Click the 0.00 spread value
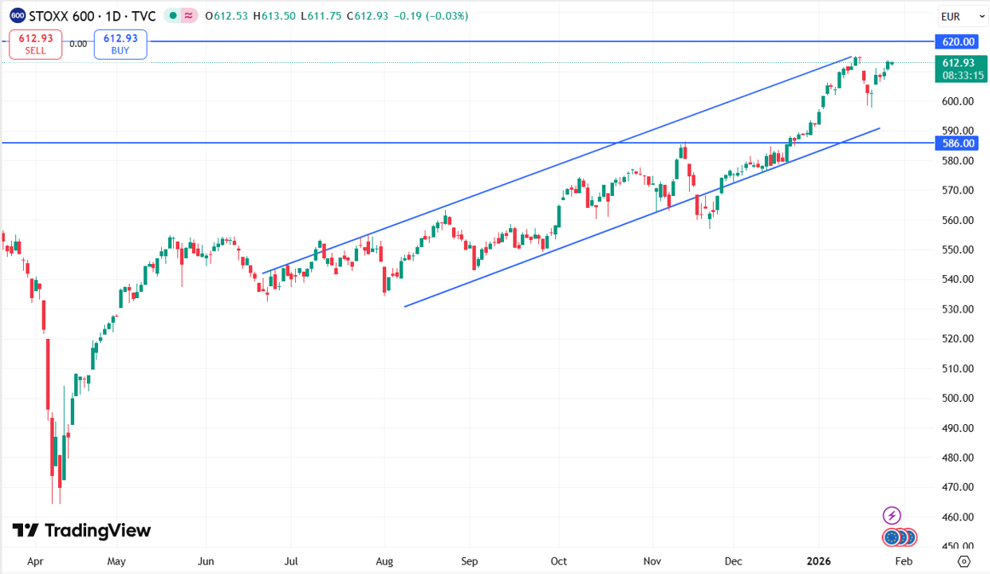990x574 pixels. tap(78, 43)
